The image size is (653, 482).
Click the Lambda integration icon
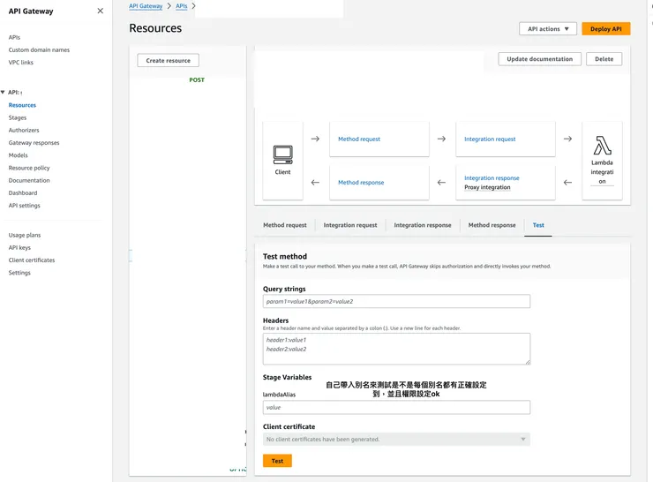click(x=602, y=146)
